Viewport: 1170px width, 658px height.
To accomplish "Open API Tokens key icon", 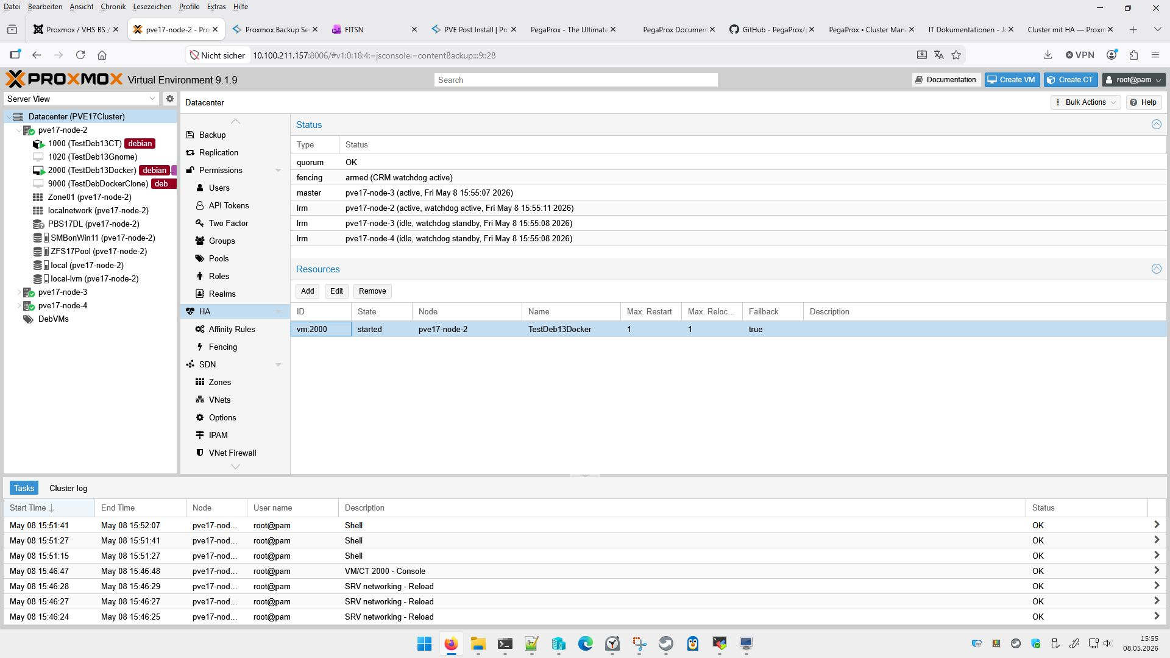I will [x=200, y=205].
